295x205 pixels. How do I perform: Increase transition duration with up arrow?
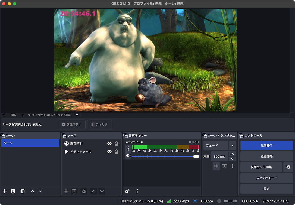tap(232, 154)
